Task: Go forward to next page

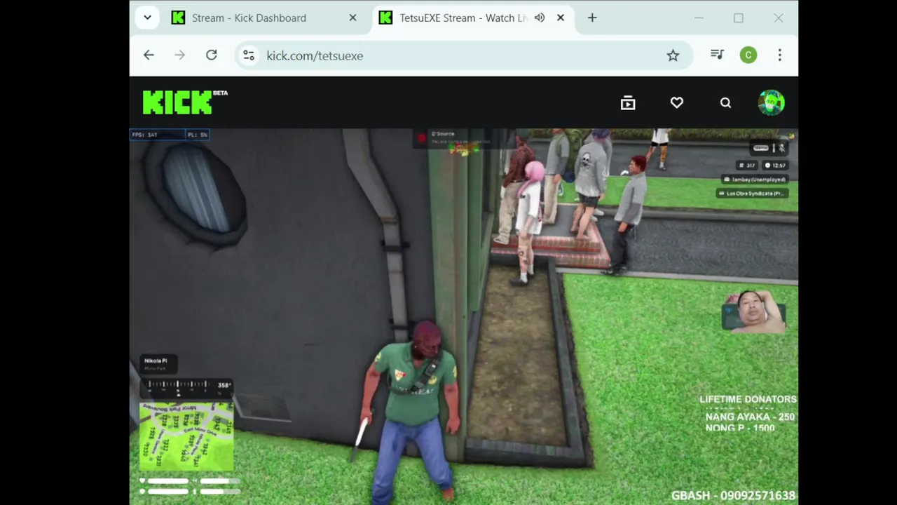Action: click(x=180, y=55)
